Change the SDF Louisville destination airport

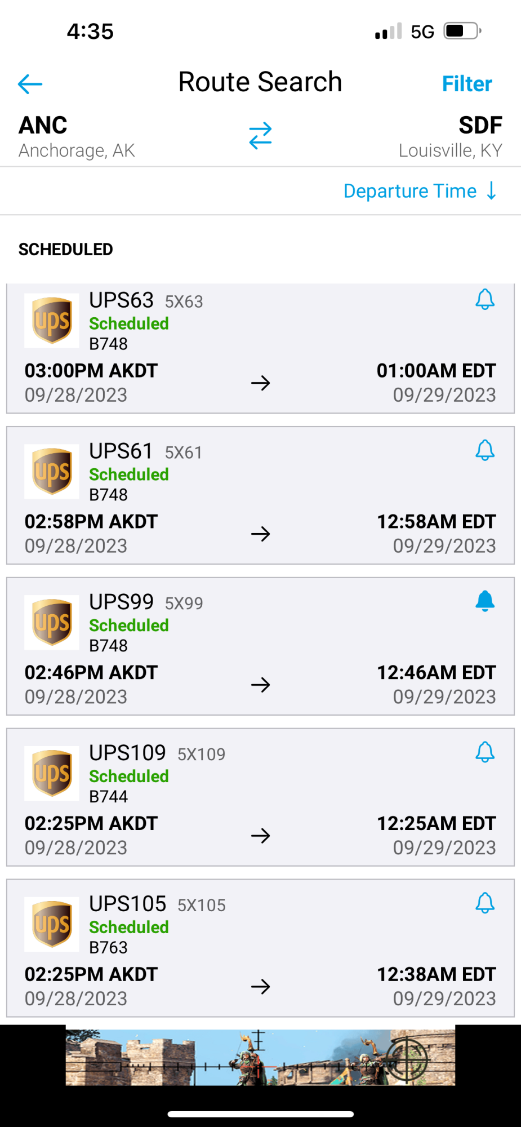coord(450,137)
